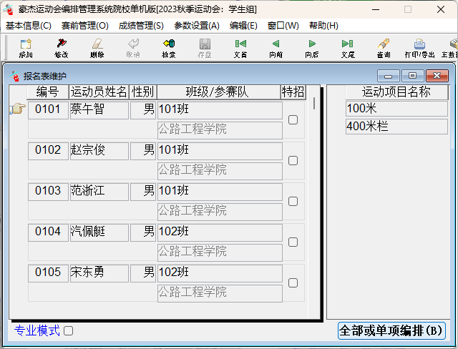
Task: Click the 全部或单项编排(B) button
Action: point(391,331)
